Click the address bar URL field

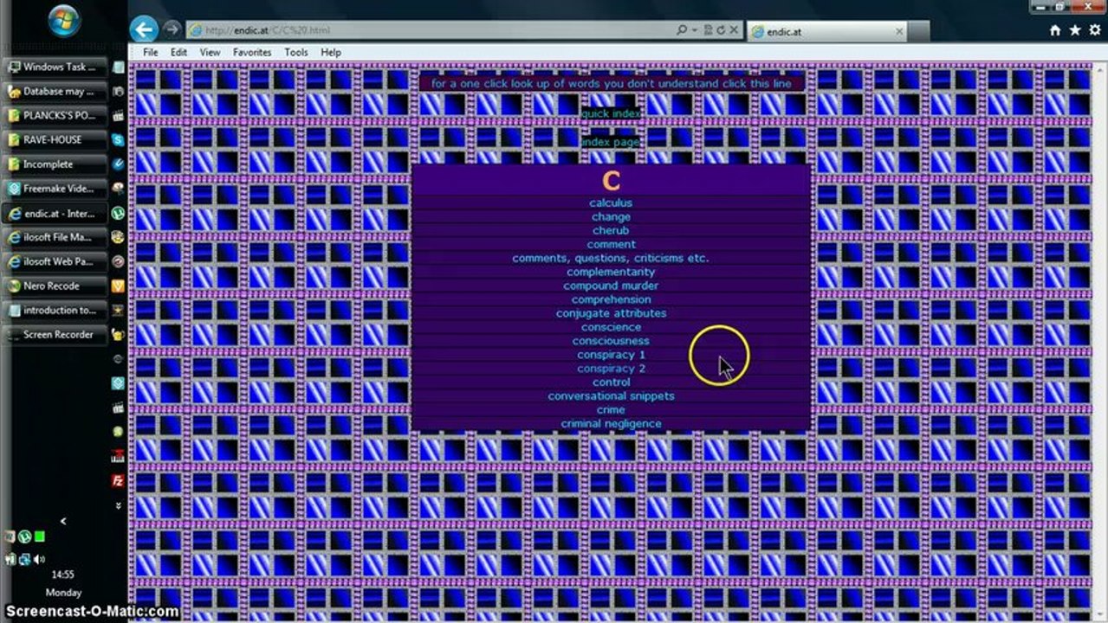tap(433, 30)
